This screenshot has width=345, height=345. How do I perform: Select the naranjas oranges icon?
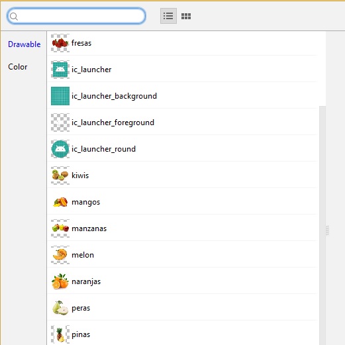click(x=60, y=281)
